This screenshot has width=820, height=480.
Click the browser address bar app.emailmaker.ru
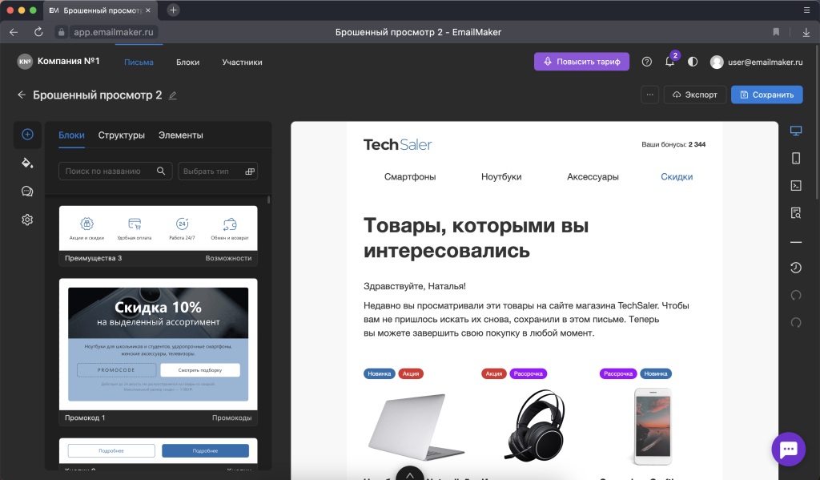click(114, 32)
